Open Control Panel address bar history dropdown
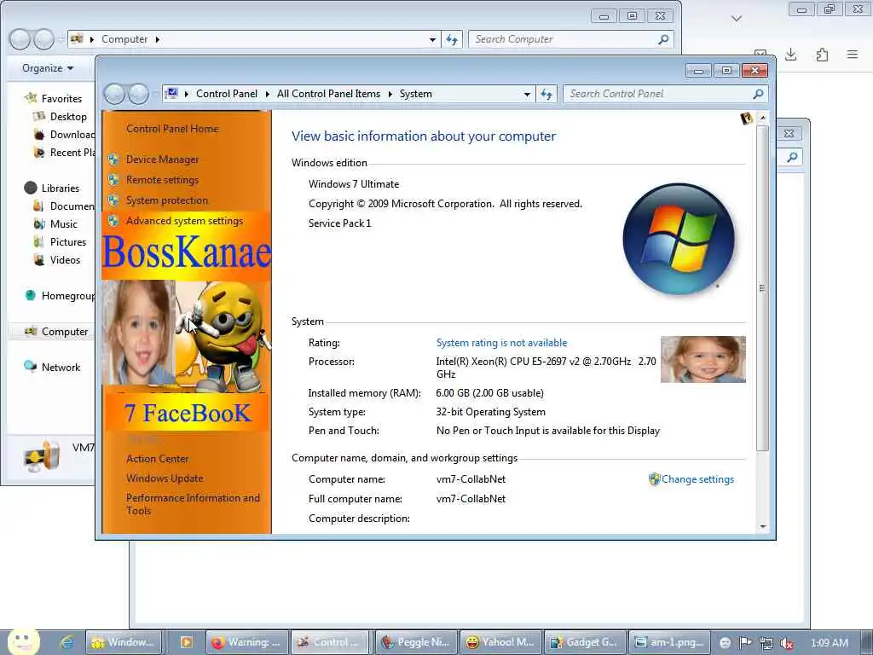873x655 pixels. point(527,94)
